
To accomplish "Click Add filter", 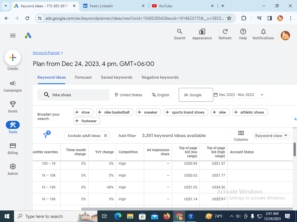I will click(127, 136).
